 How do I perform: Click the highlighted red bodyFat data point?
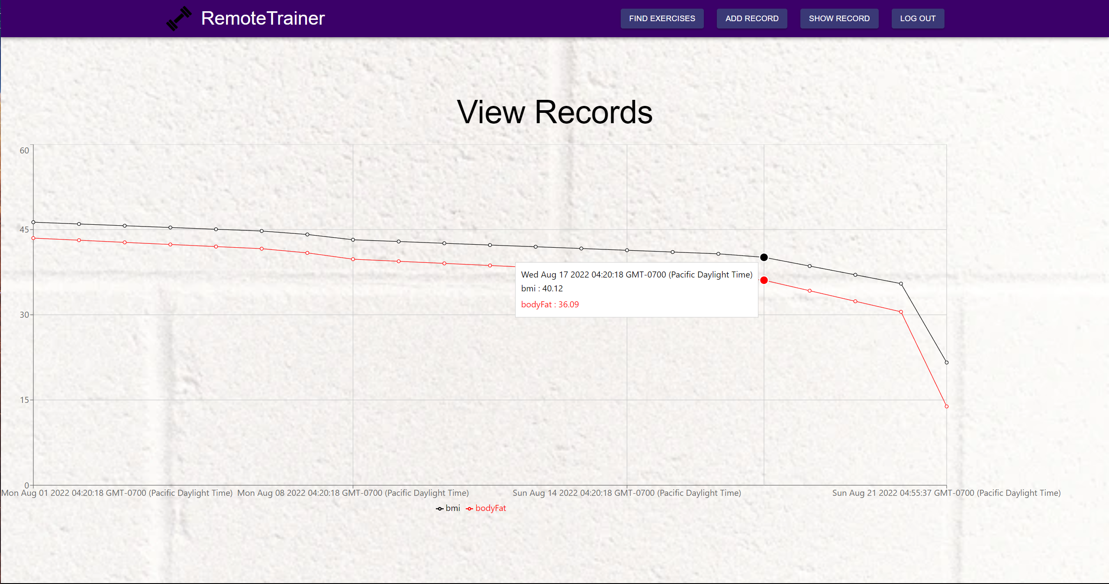click(764, 280)
